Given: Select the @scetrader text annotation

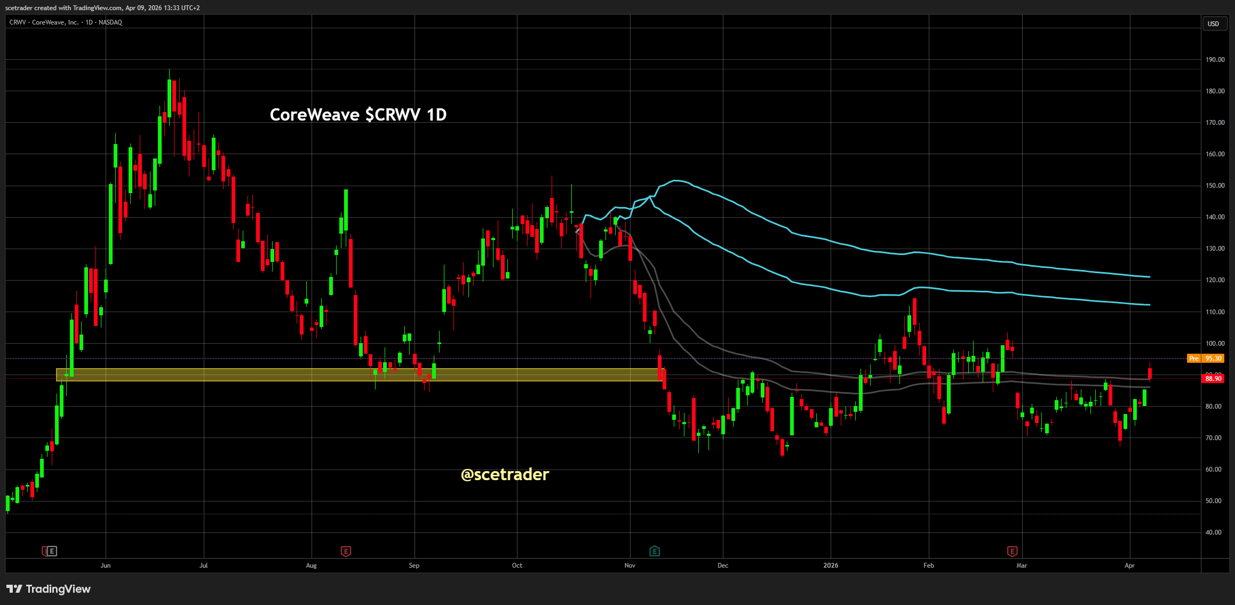Looking at the screenshot, I should [505, 474].
